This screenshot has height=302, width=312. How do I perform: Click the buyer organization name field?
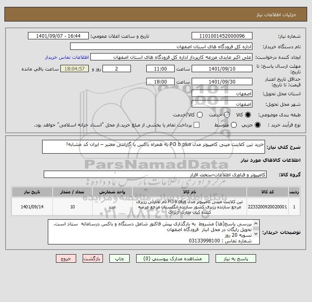(161, 47)
